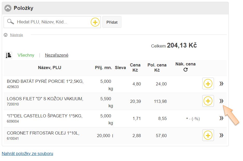This screenshot has height=161, width=243.
Task: Click the Název, PLU column header
Action: [x=50, y=68]
